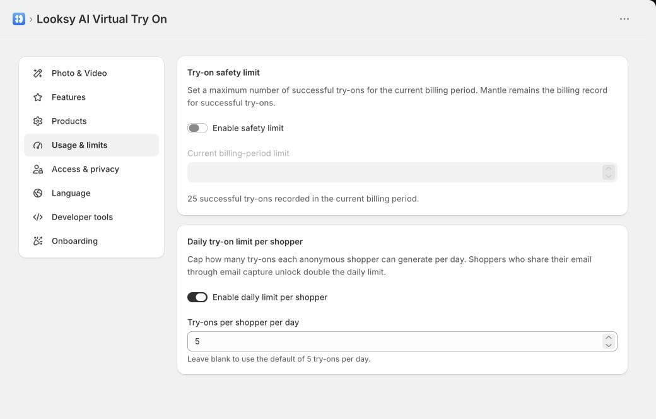
Task: Click the Daily try-on limit per shopper heading
Action: [245, 242]
